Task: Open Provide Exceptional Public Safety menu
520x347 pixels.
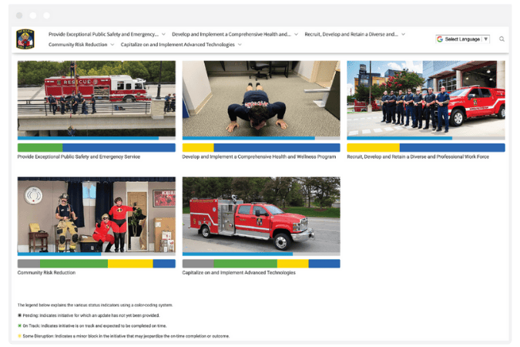Action: tap(103, 34)
